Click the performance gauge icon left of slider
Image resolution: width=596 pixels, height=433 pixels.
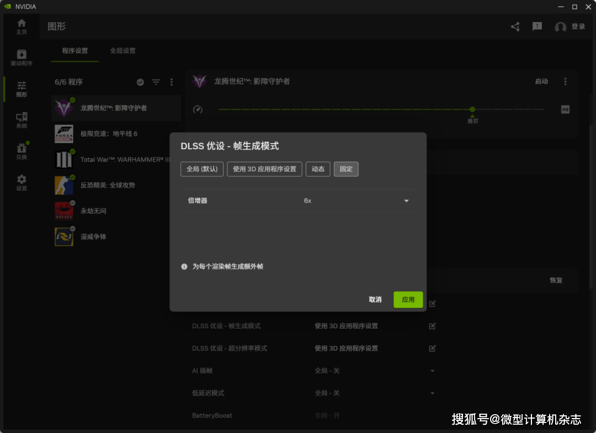point(198,109)
